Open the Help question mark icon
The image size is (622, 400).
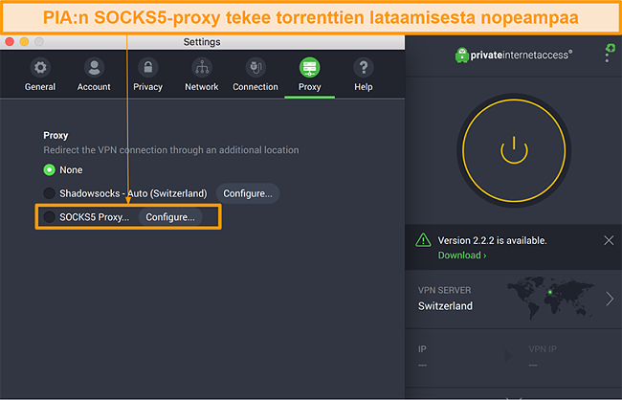coord(363,68)
